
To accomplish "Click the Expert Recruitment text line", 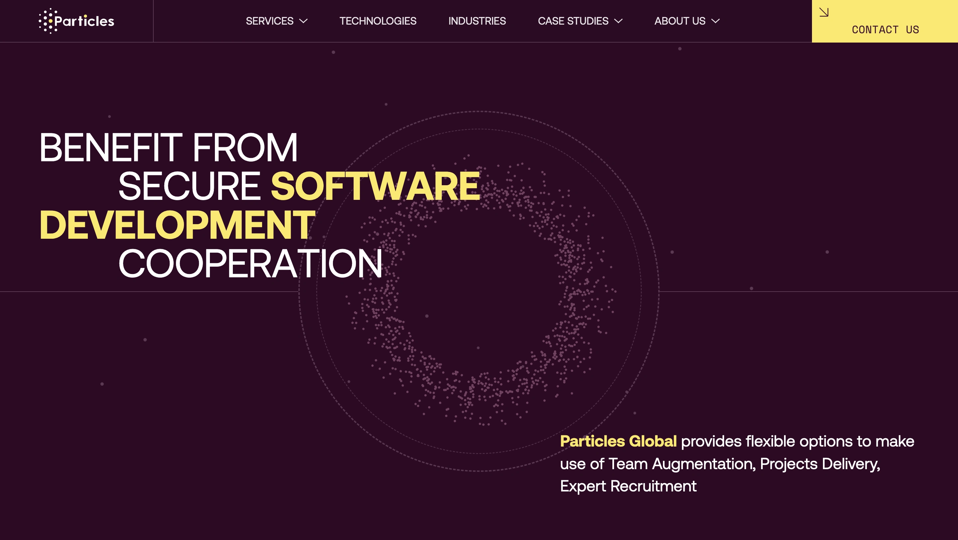I will coord(628,486).
